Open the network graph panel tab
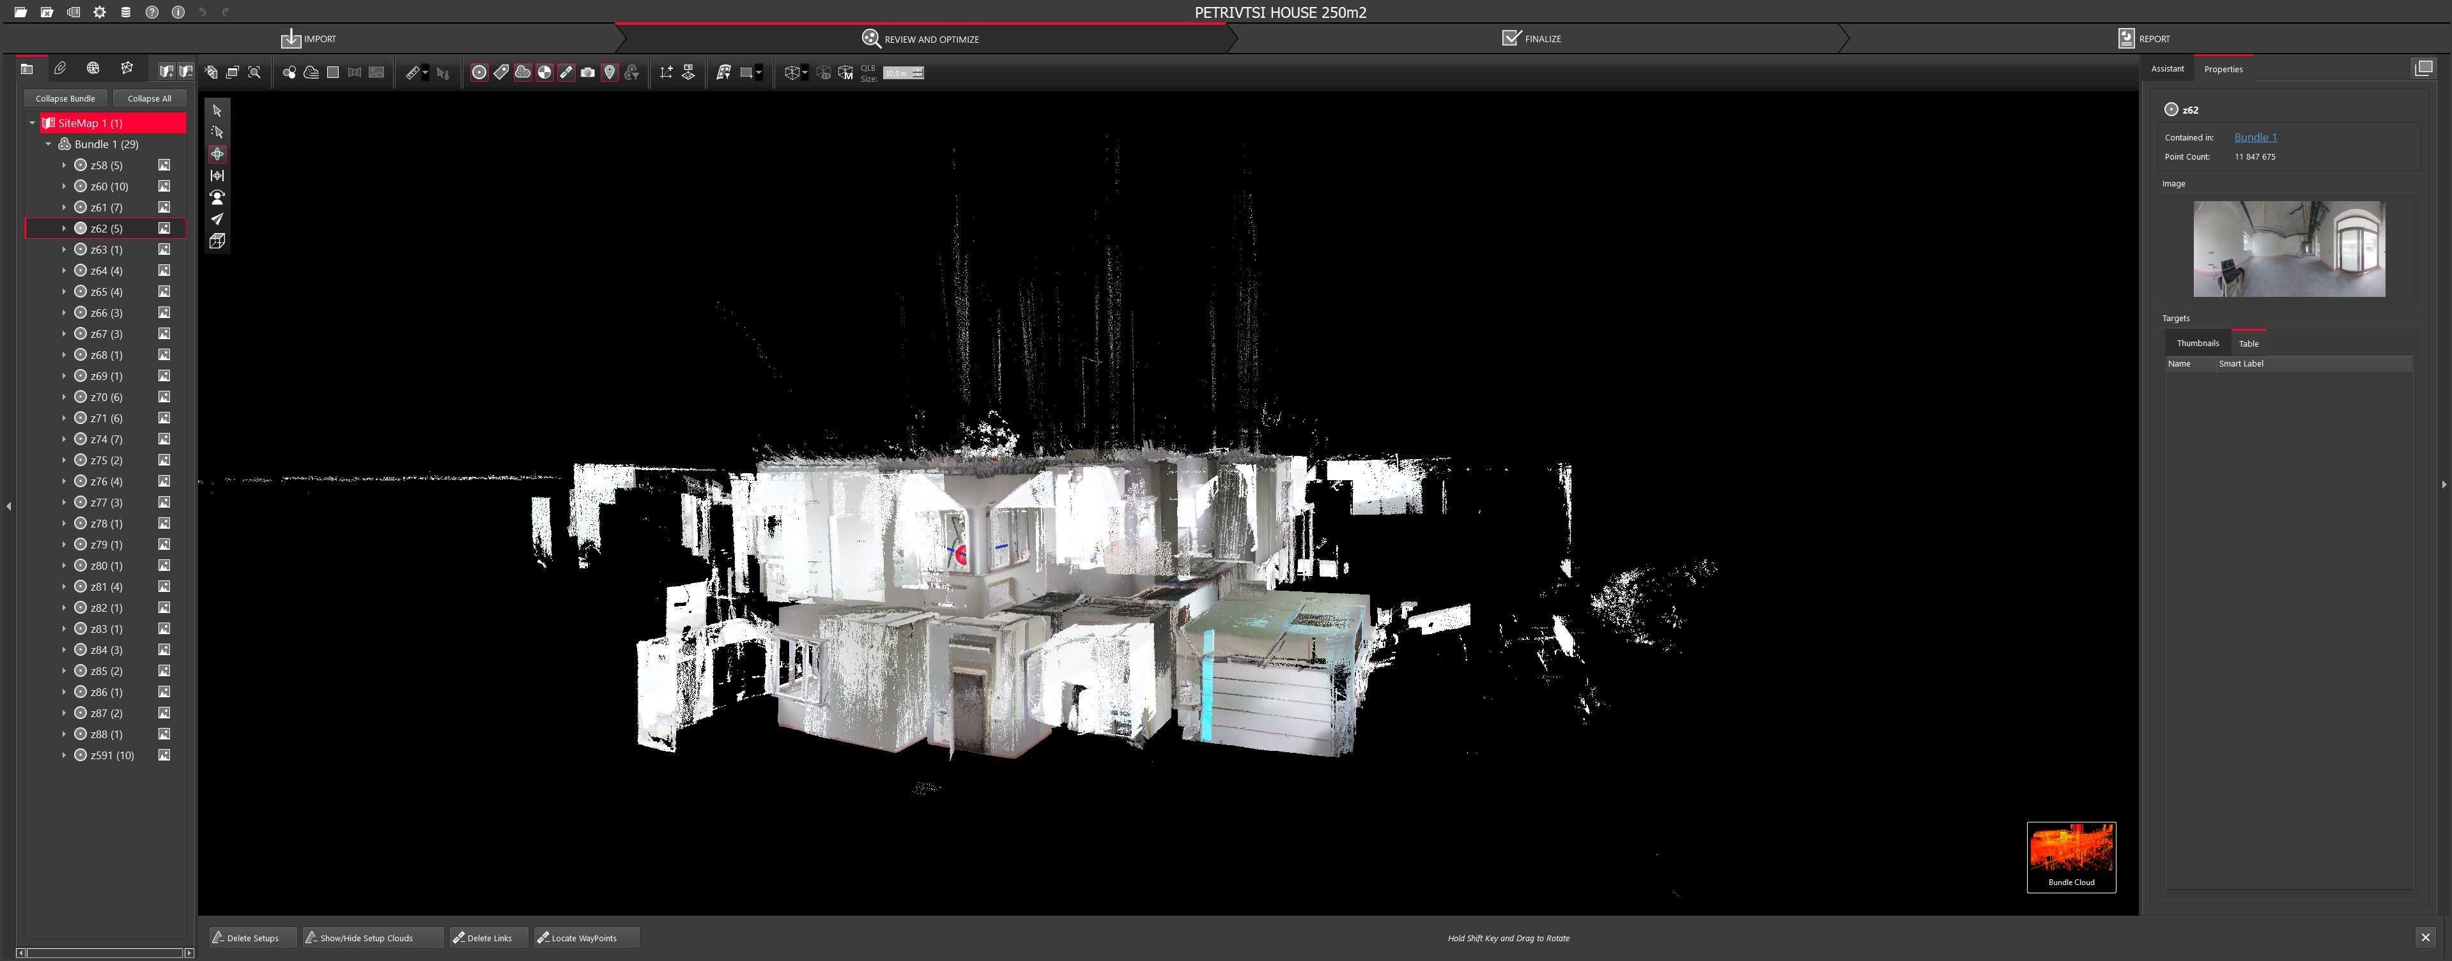Viewport: 2452px width, 961px height. [127, 68]
